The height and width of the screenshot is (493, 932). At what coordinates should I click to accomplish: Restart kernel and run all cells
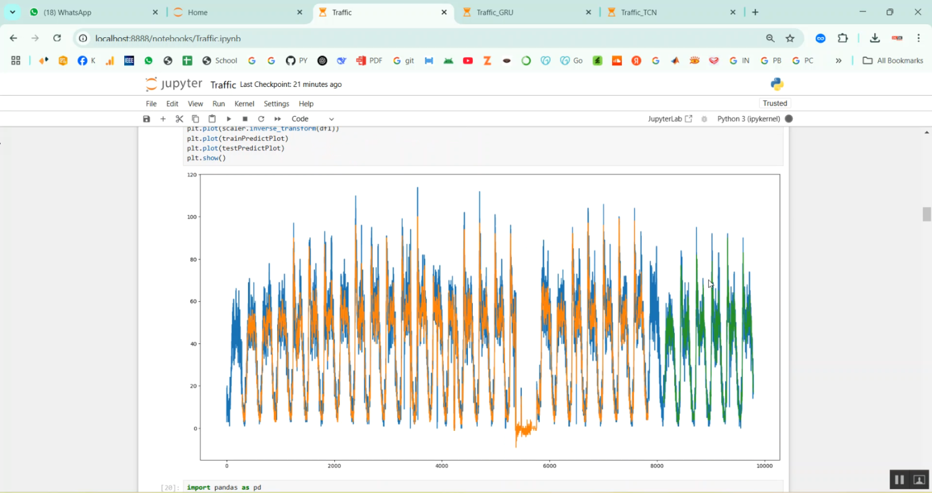278,119
